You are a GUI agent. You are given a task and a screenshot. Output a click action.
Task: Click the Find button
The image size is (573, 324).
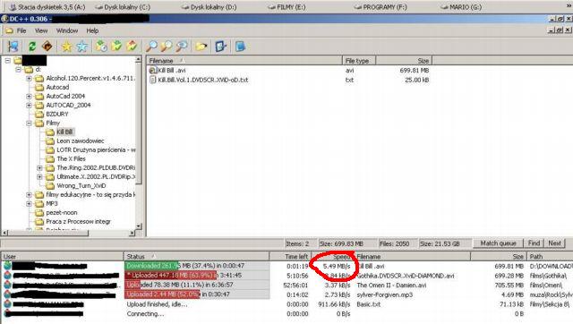point(534,243)
